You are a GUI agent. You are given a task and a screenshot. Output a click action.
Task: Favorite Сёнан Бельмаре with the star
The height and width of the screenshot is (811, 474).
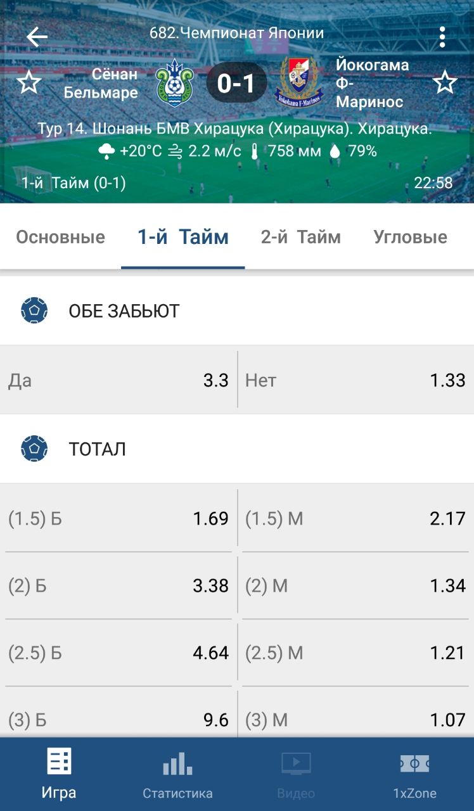29,83
